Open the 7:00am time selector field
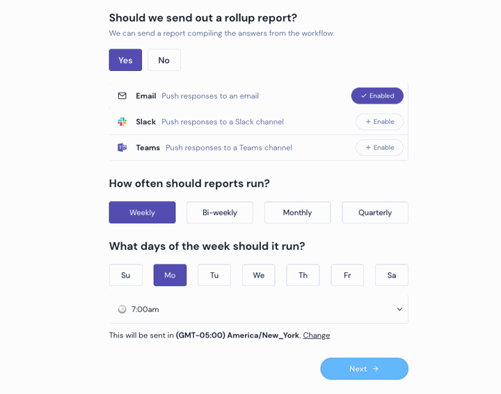501x394 pixels. point(258,309)
